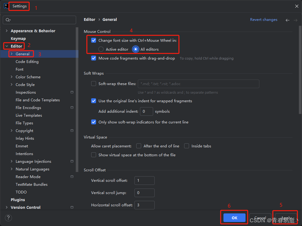
Task: Click the forward navigation arrow
Action: tap(295, 20)
